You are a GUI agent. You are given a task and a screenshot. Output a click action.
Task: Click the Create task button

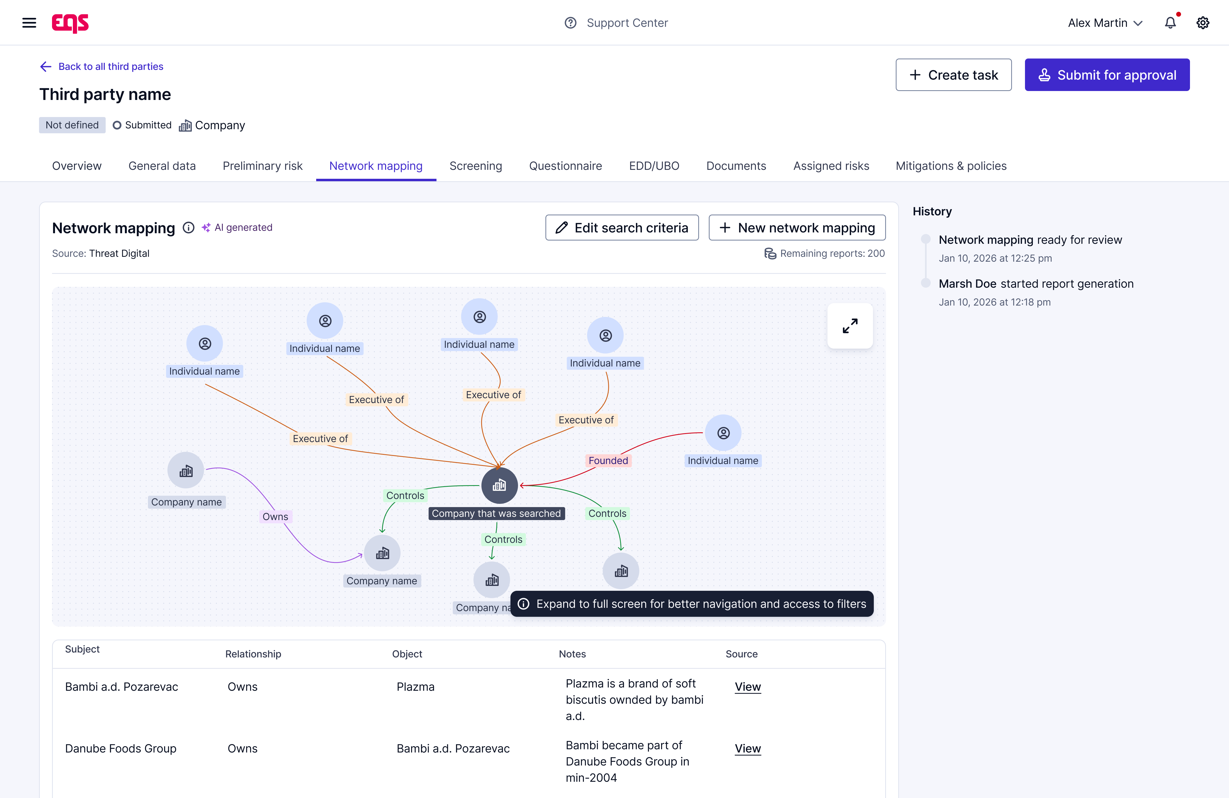953,75
